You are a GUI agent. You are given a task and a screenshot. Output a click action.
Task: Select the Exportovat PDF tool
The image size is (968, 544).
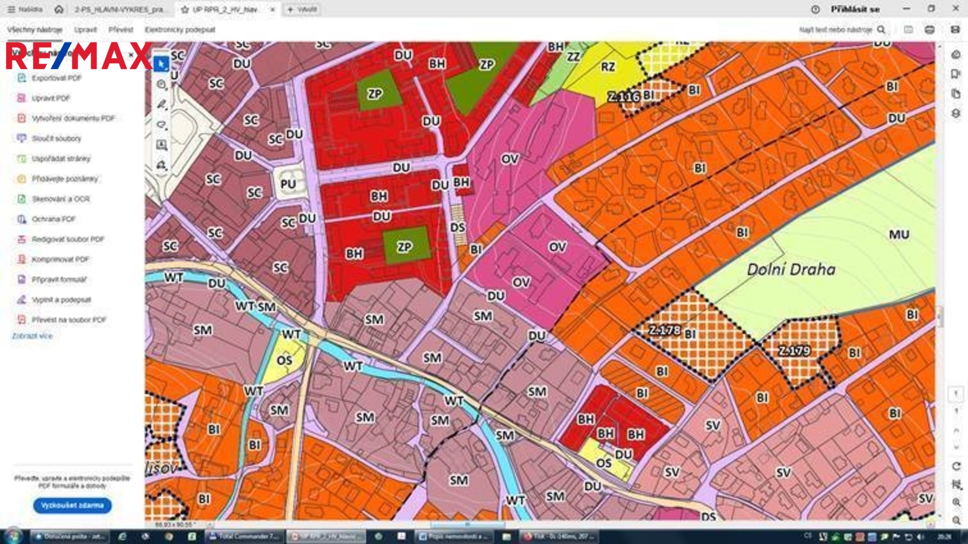click(x=56, y=78)
